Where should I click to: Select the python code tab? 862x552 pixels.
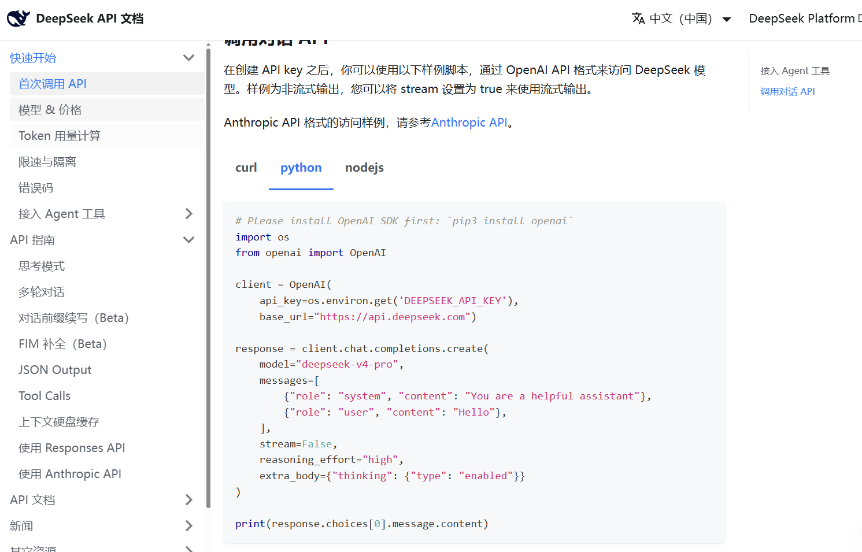click(301, 168)
